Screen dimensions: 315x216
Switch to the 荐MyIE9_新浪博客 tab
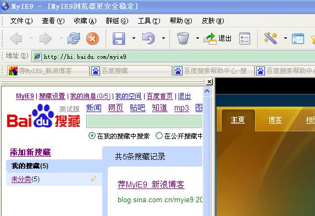tap(48, 71)
